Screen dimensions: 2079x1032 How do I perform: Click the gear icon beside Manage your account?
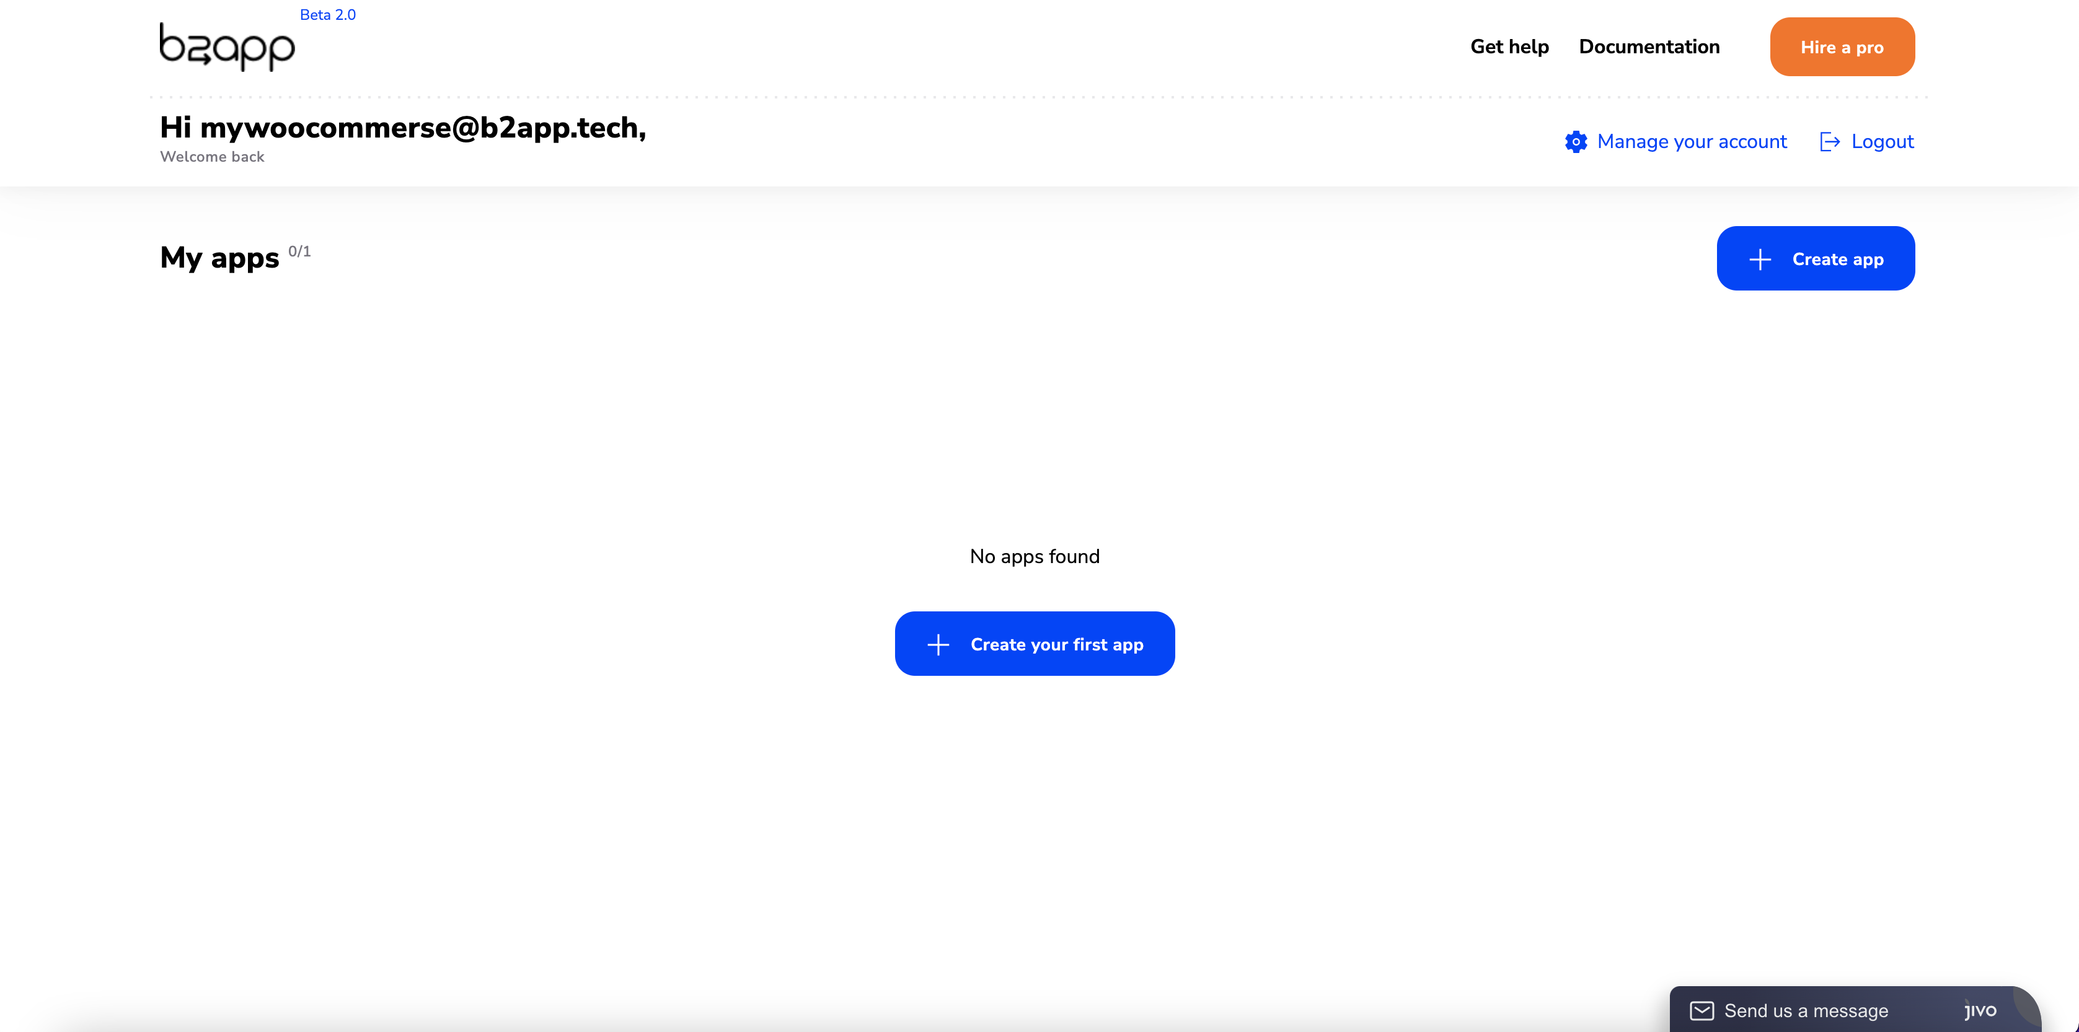pyautogui.click(x=1576, y=142)
